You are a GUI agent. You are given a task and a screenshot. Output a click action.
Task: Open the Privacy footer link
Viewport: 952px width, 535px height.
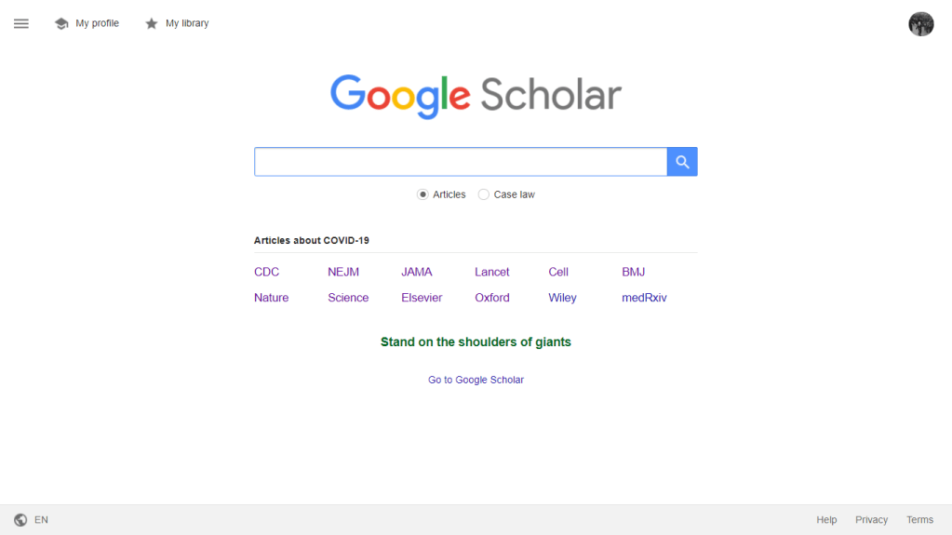[871, 520]
